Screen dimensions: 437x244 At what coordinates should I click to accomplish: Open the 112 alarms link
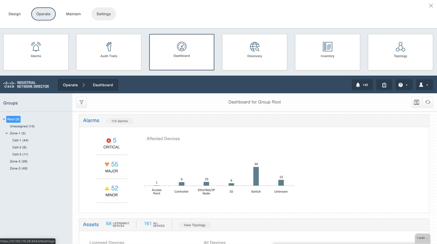click(x=119, y=121)
